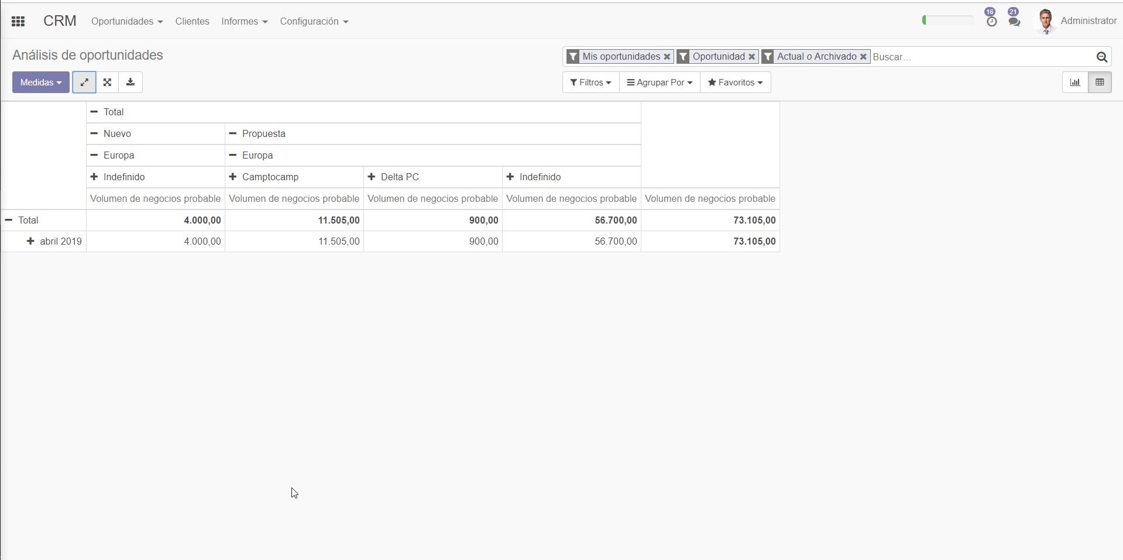Open the Agrupar Por dropdown
The width and height of the screenshot is (1123, 560).
click(660, 83)
